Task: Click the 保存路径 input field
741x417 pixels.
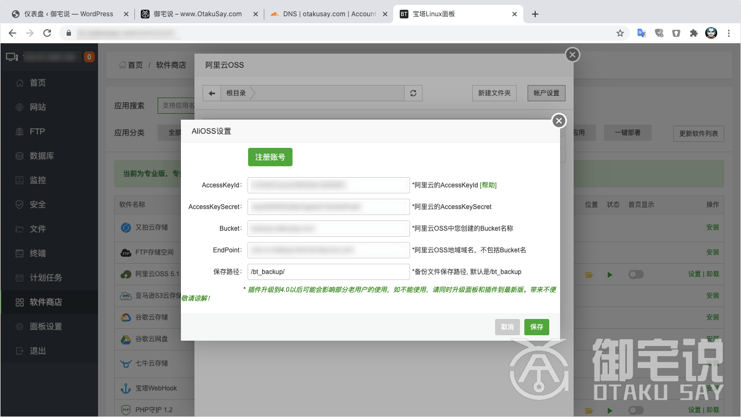Action: [329, 272]
